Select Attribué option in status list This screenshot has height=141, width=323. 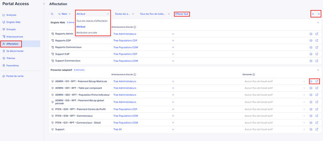(x=81, y=27)
